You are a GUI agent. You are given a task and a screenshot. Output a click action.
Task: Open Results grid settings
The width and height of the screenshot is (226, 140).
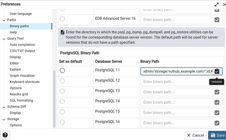[x=19, y=94]
